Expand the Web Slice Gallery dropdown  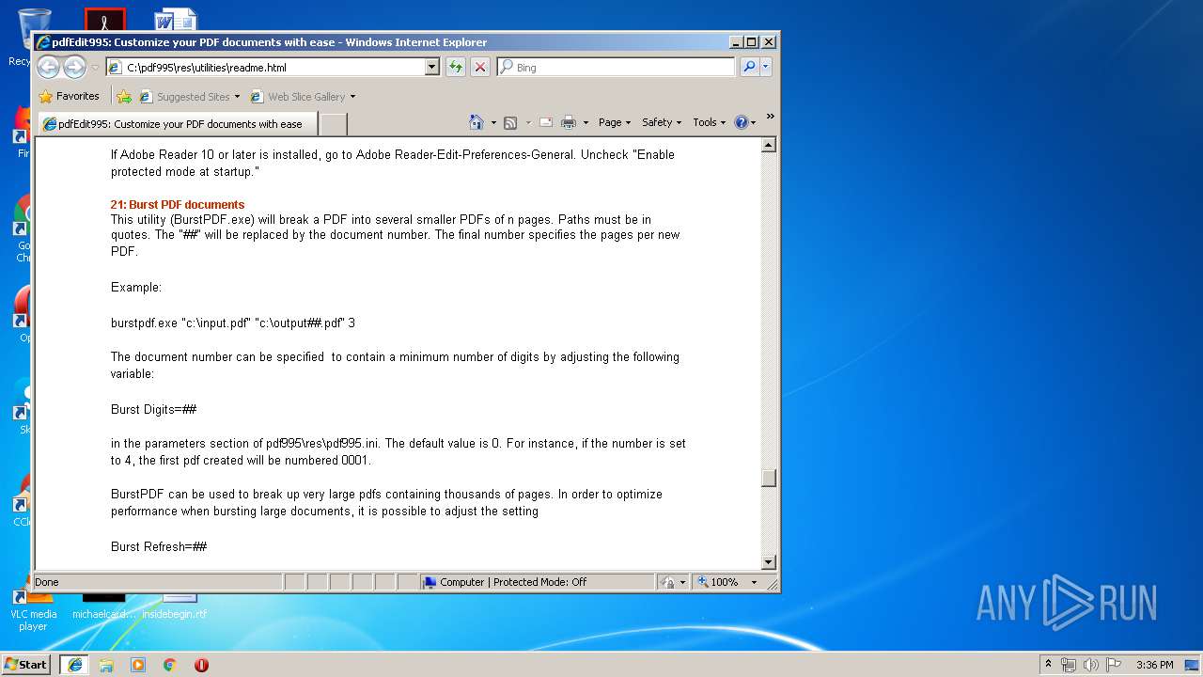pyautogui.click(x=352, y=97)
